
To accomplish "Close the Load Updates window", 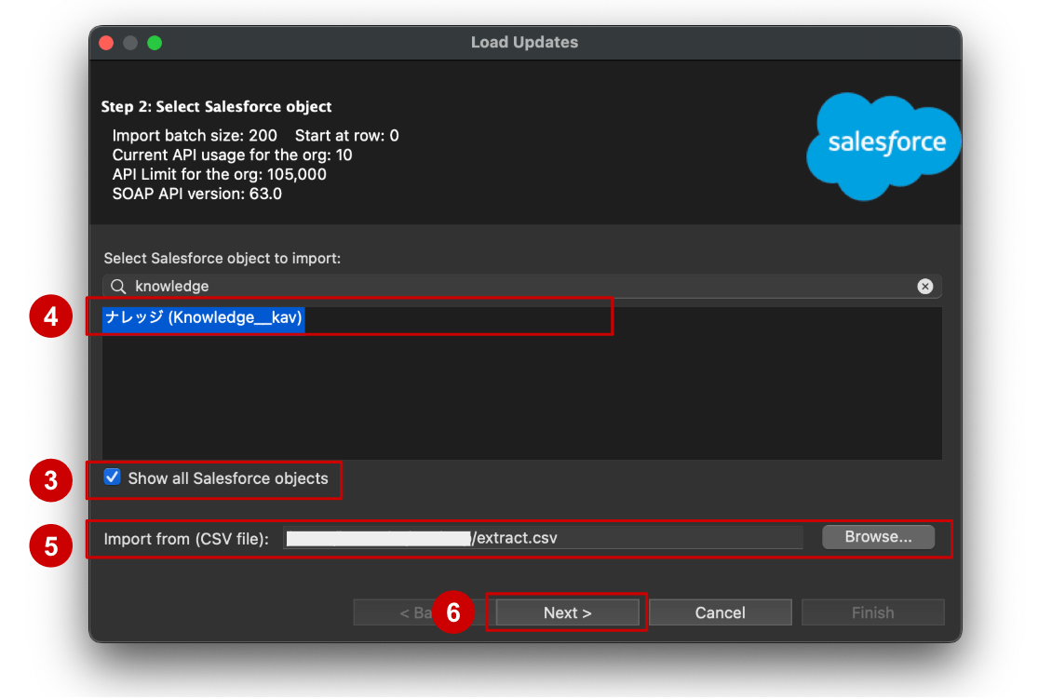I will [x=106, y=43].
